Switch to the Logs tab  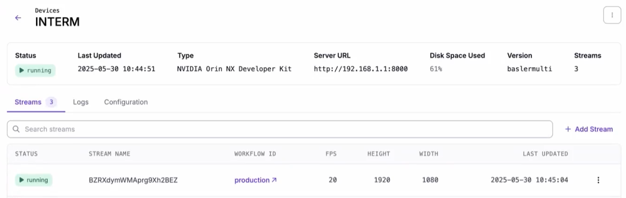tap(81, 102)
